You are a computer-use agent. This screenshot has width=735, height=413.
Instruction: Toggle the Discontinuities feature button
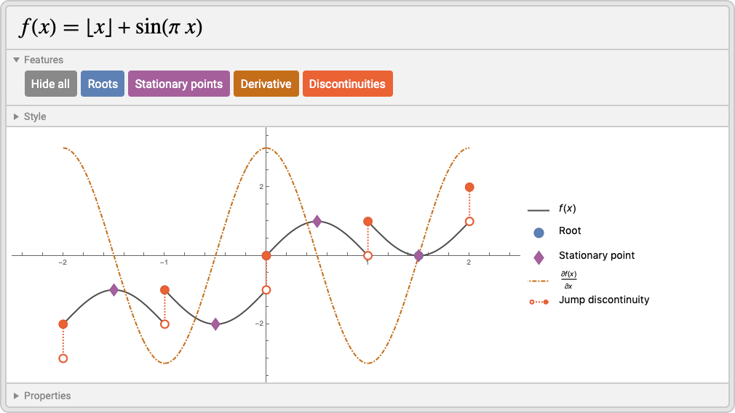(x=347, y=84)
